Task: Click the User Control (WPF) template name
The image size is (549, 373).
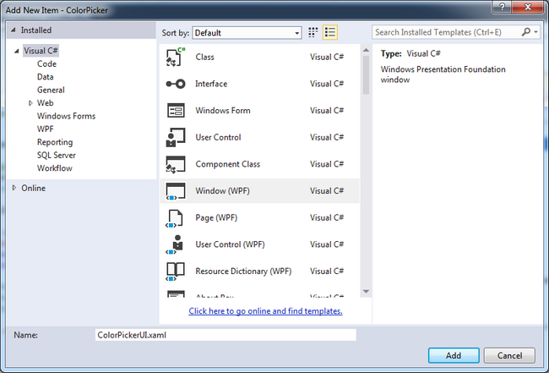Action: coord(230,244)
